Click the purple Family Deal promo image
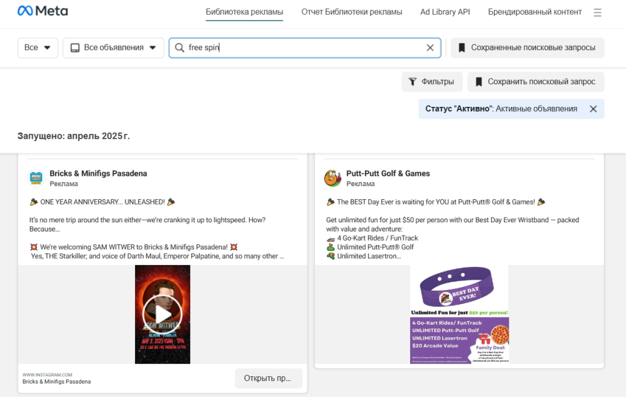The image size is (626, 397). coord(460,340)
